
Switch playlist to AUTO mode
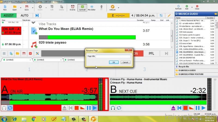[x=25, y=15]
